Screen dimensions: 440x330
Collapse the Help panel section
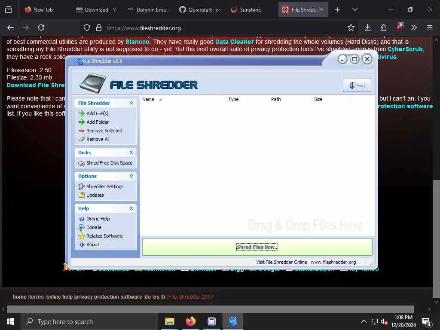click(x=131, y=208)
